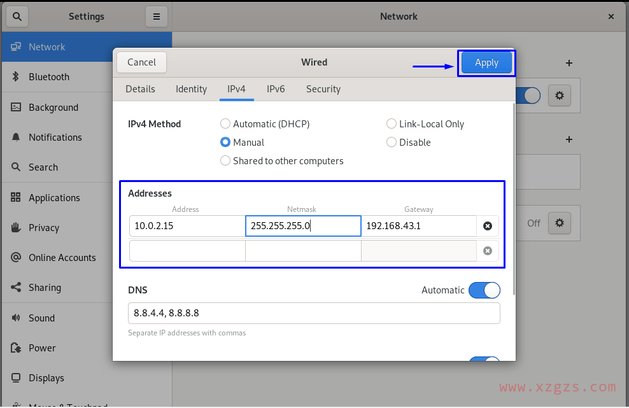Select the Manual IPv4 method
Image resolution: width=629 pixels, height=408 pixels.
point(225,142)
